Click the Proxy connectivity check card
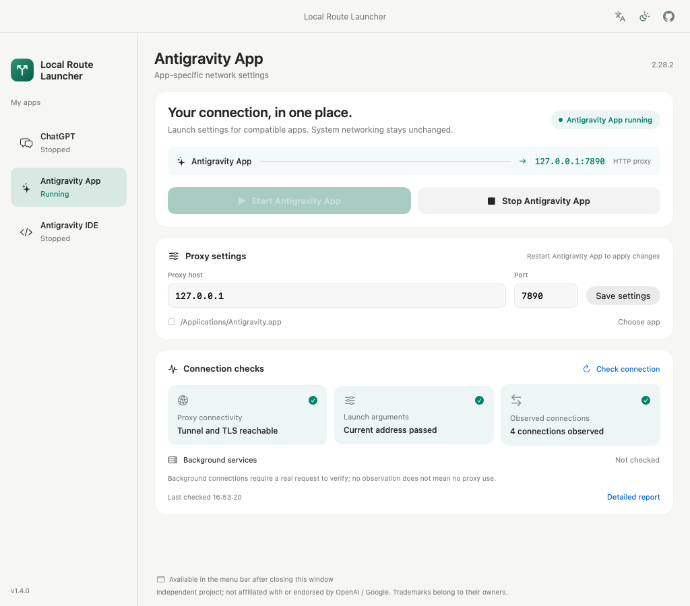The width and height of the screenshot is (690, 606). (x=247, y=415)
